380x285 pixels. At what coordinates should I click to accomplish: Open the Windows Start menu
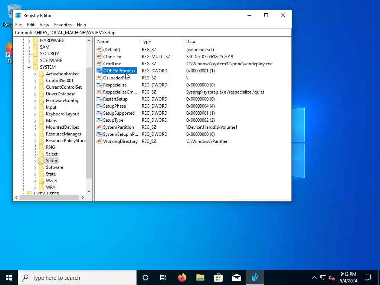tap(9, 278)
